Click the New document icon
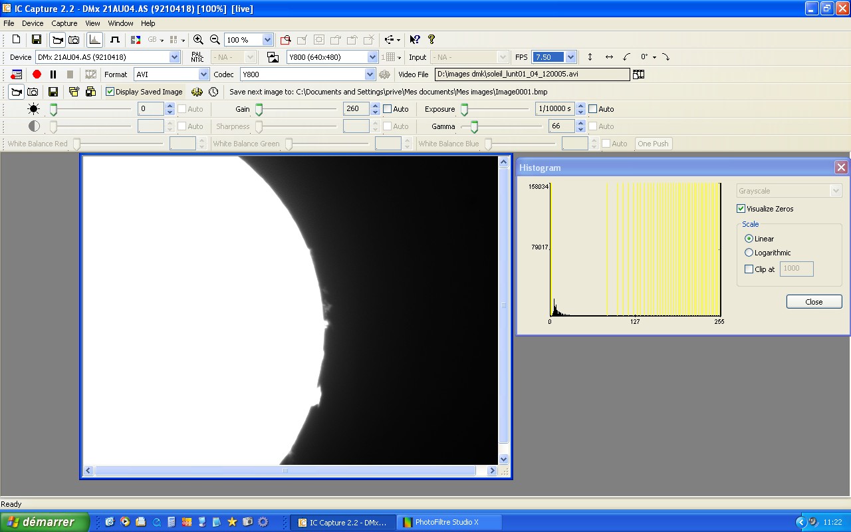Screen dimensions: 851x532 click(x=17, y=39)
